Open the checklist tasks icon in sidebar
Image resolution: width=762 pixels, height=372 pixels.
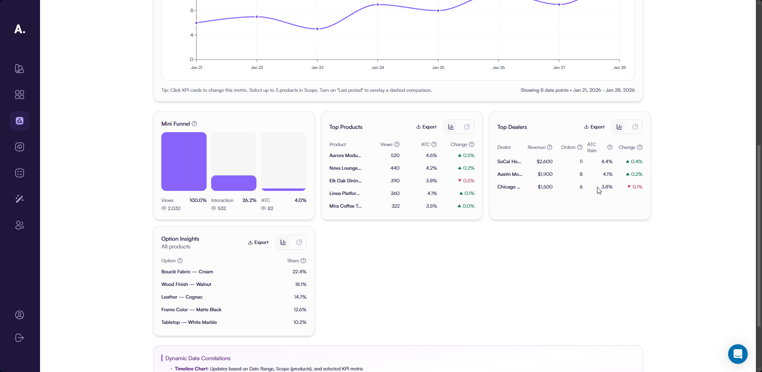[19, 173]
